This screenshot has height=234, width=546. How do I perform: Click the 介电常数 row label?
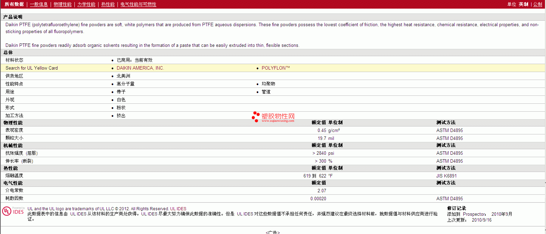click(x=14, y=190)
